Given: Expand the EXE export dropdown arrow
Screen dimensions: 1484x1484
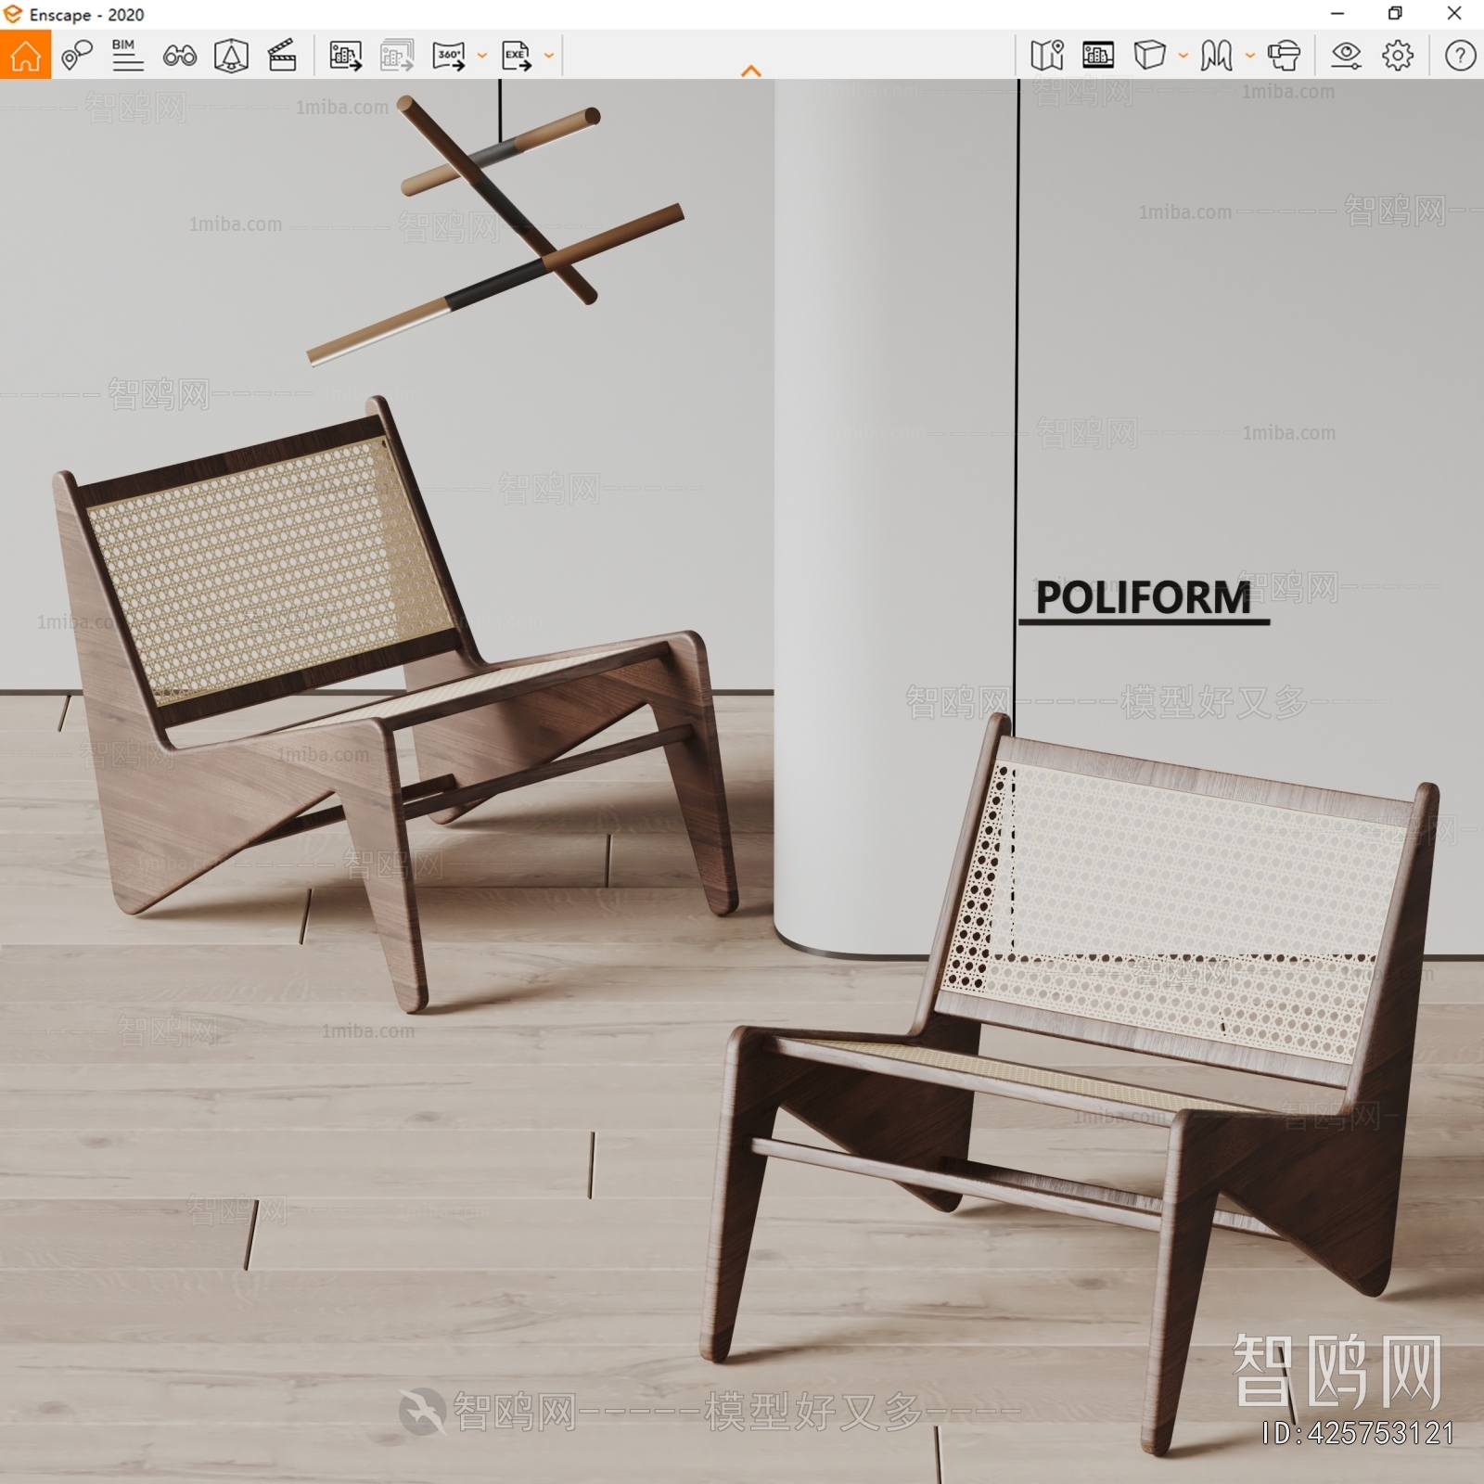Looking at the screenshot, I should pos(549,56).
